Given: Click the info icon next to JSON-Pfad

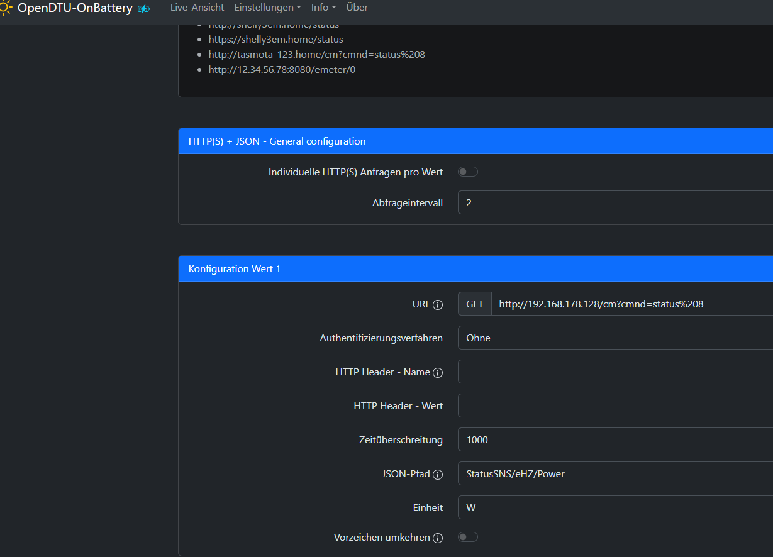Looking at the screenshot, I should 438,475.
